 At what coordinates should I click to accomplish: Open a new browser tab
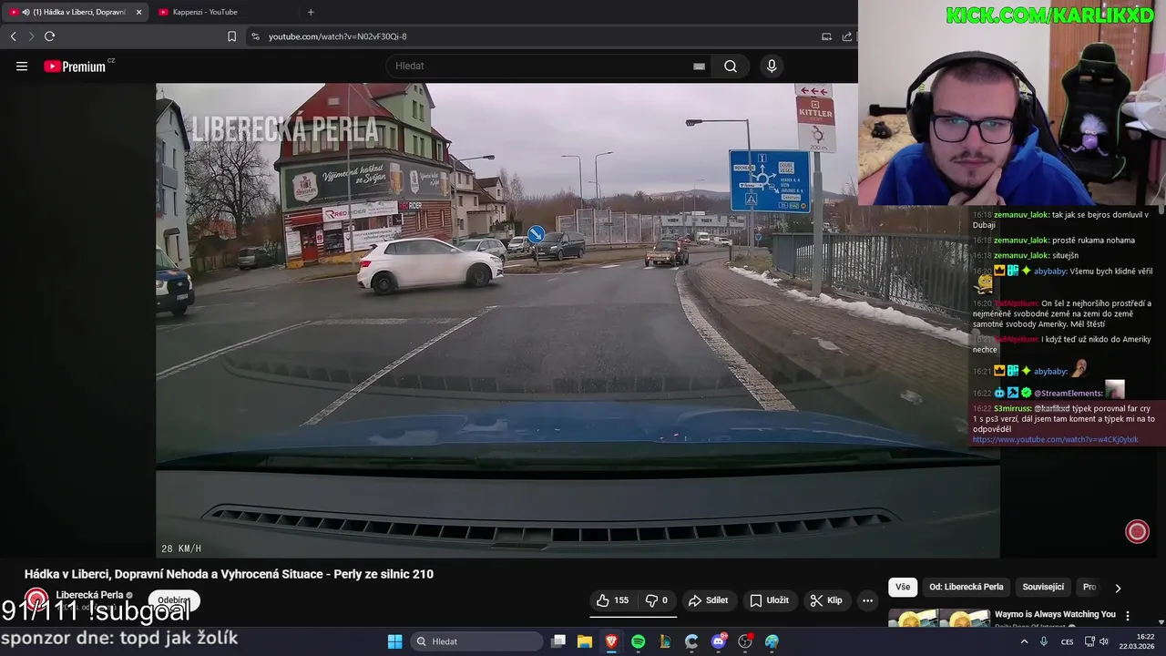[x=311, y=12]
